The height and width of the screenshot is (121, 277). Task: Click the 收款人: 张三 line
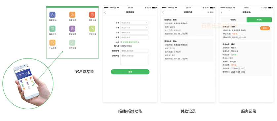171,55
